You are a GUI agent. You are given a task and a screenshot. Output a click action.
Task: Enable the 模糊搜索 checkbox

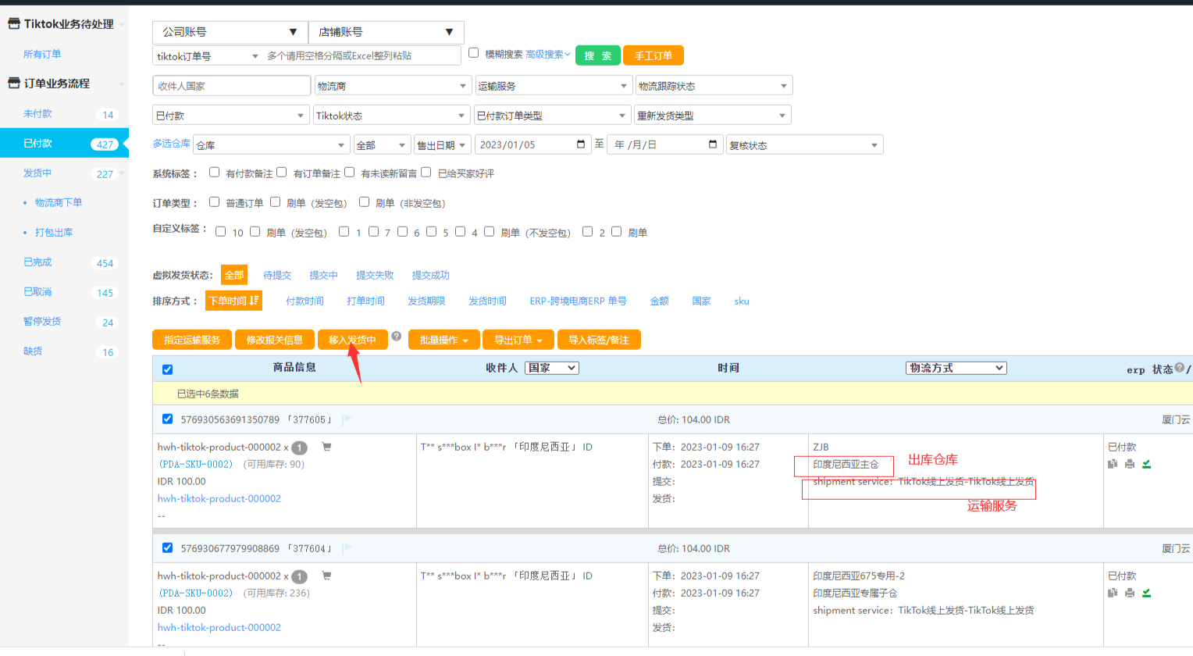(473, 53)
